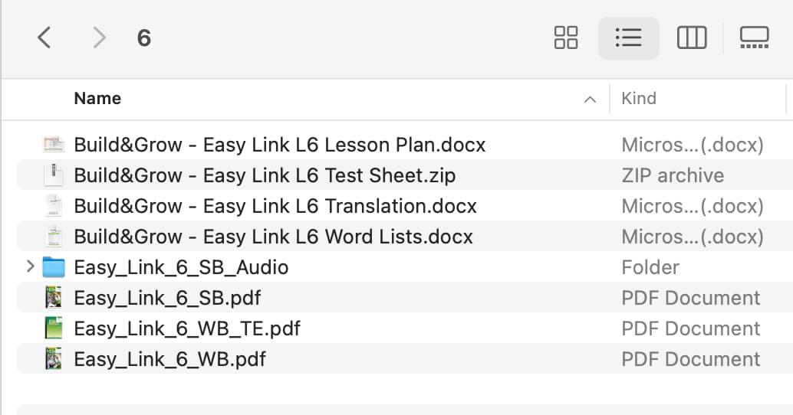Select the Lesson Plan docx file icon
This screenshot has height=415, width=793.
point(54,145)
